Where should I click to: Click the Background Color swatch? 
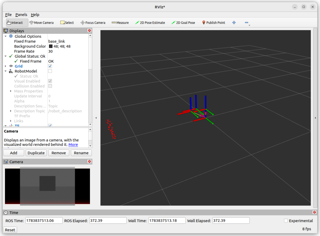[x=51, y=46]
